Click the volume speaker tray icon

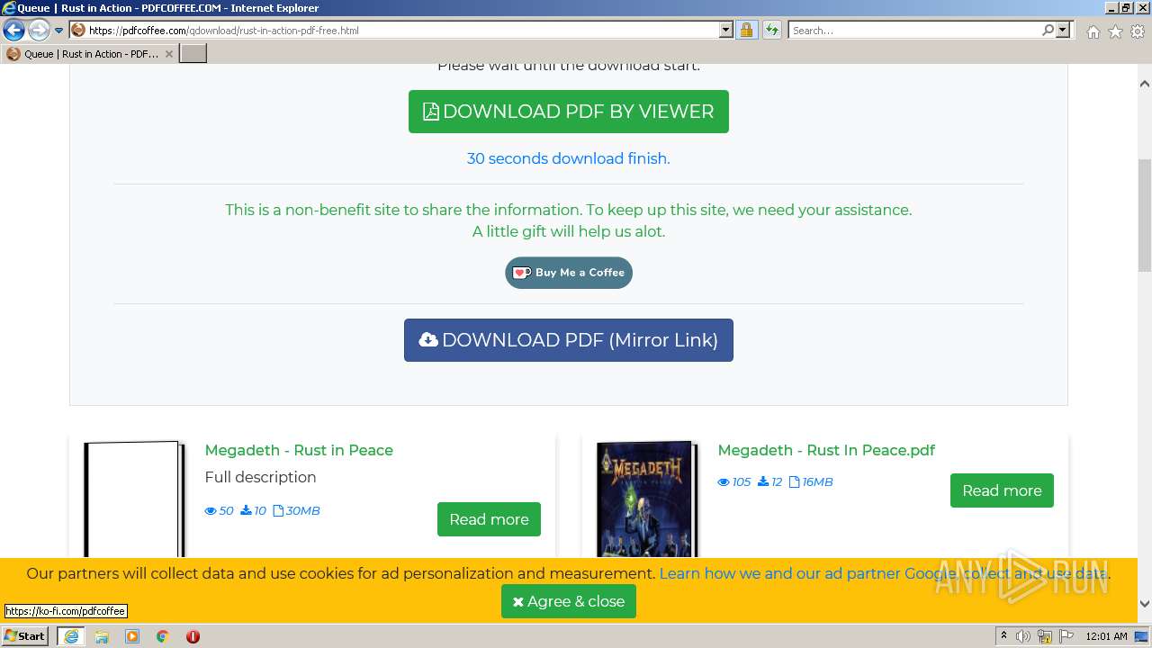[x=1023, y=636]
